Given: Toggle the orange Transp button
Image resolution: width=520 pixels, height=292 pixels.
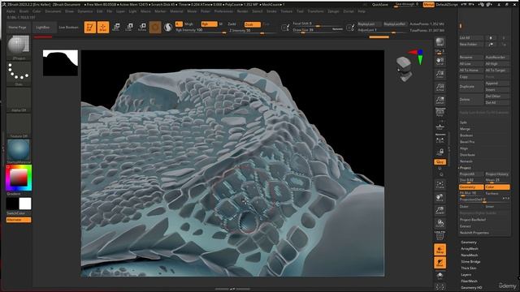Looking at the screenshot, I should tap(440, 250).
